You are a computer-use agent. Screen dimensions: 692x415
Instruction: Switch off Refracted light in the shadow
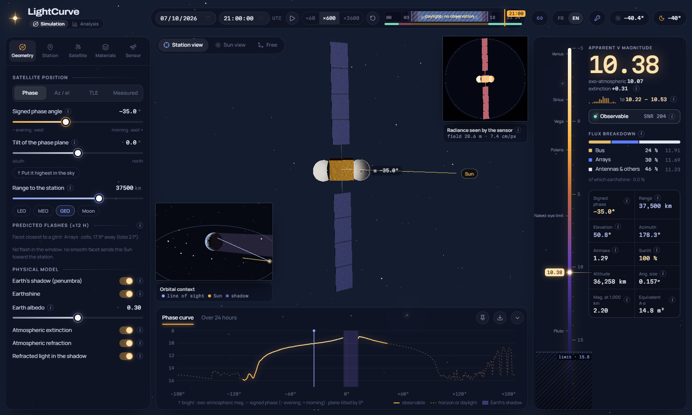pos(126,356)
